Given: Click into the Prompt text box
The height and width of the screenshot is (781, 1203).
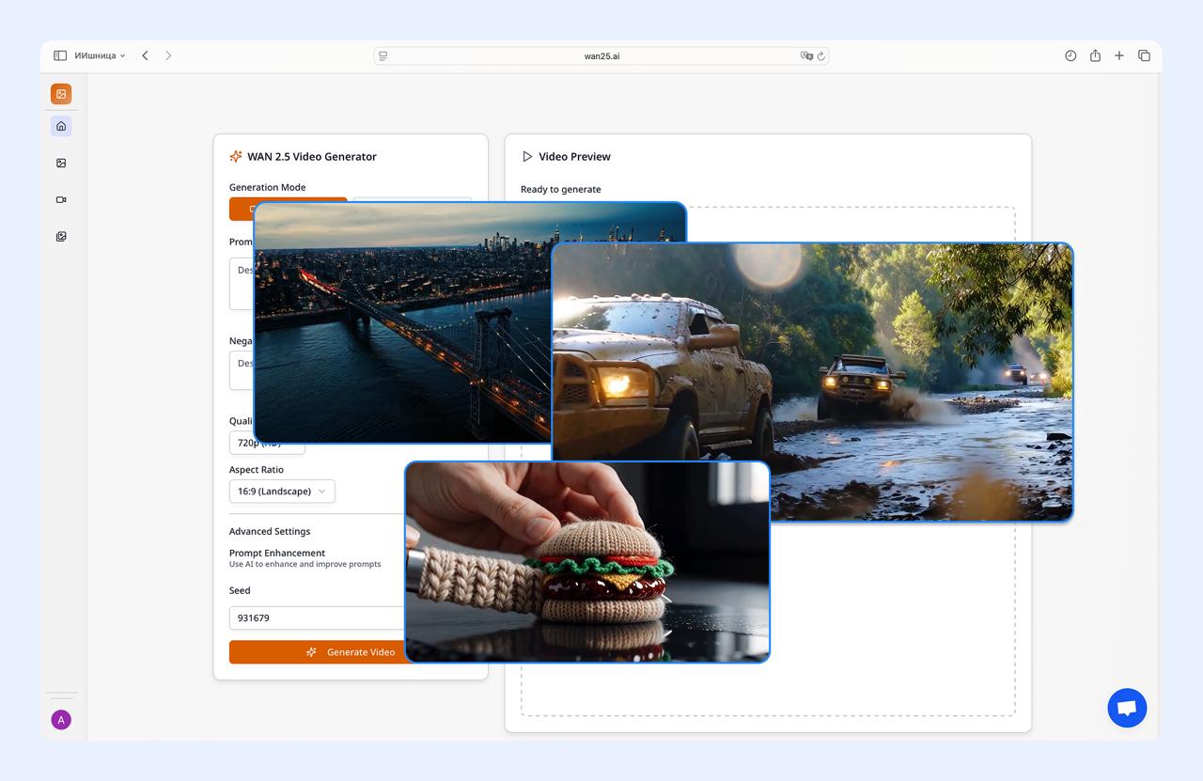Looking at the screenshot, I should (242, 284).
